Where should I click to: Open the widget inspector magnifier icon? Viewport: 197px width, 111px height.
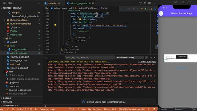pyautogui.click(x=155, y=9)
